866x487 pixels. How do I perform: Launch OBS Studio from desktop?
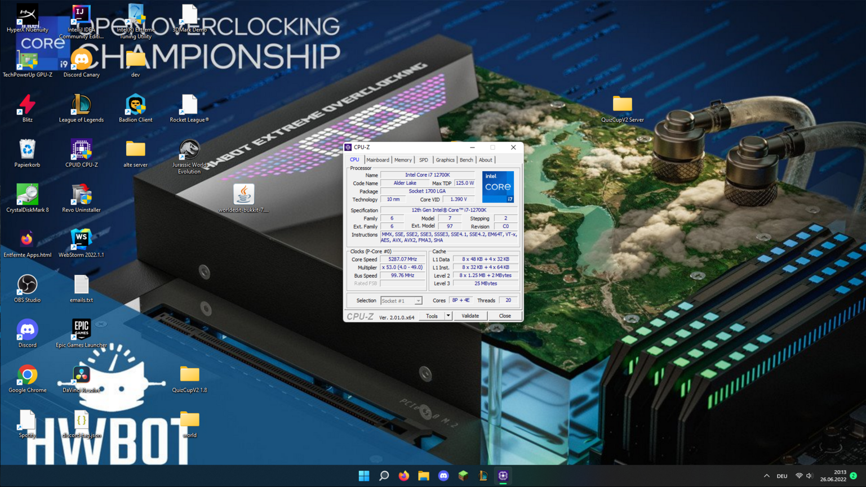pyautogui.click(x=27, y=289)
